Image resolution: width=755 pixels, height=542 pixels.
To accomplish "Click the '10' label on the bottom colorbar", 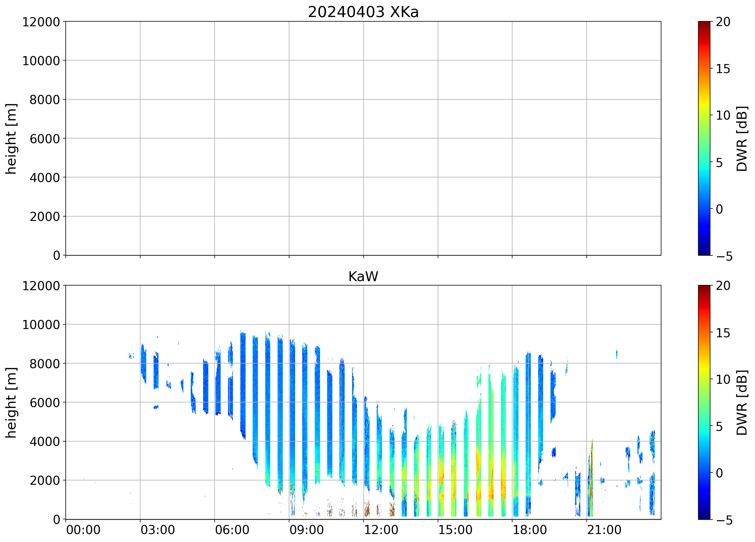I will pyautogui.click(x=723, y=379).
